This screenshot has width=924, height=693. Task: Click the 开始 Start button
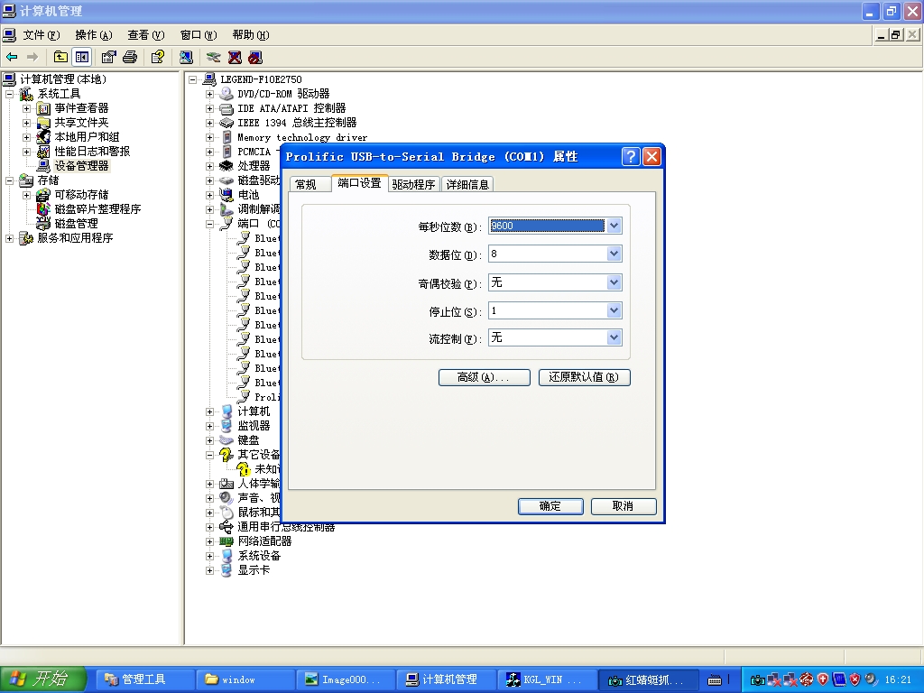[x=43, y=679]
